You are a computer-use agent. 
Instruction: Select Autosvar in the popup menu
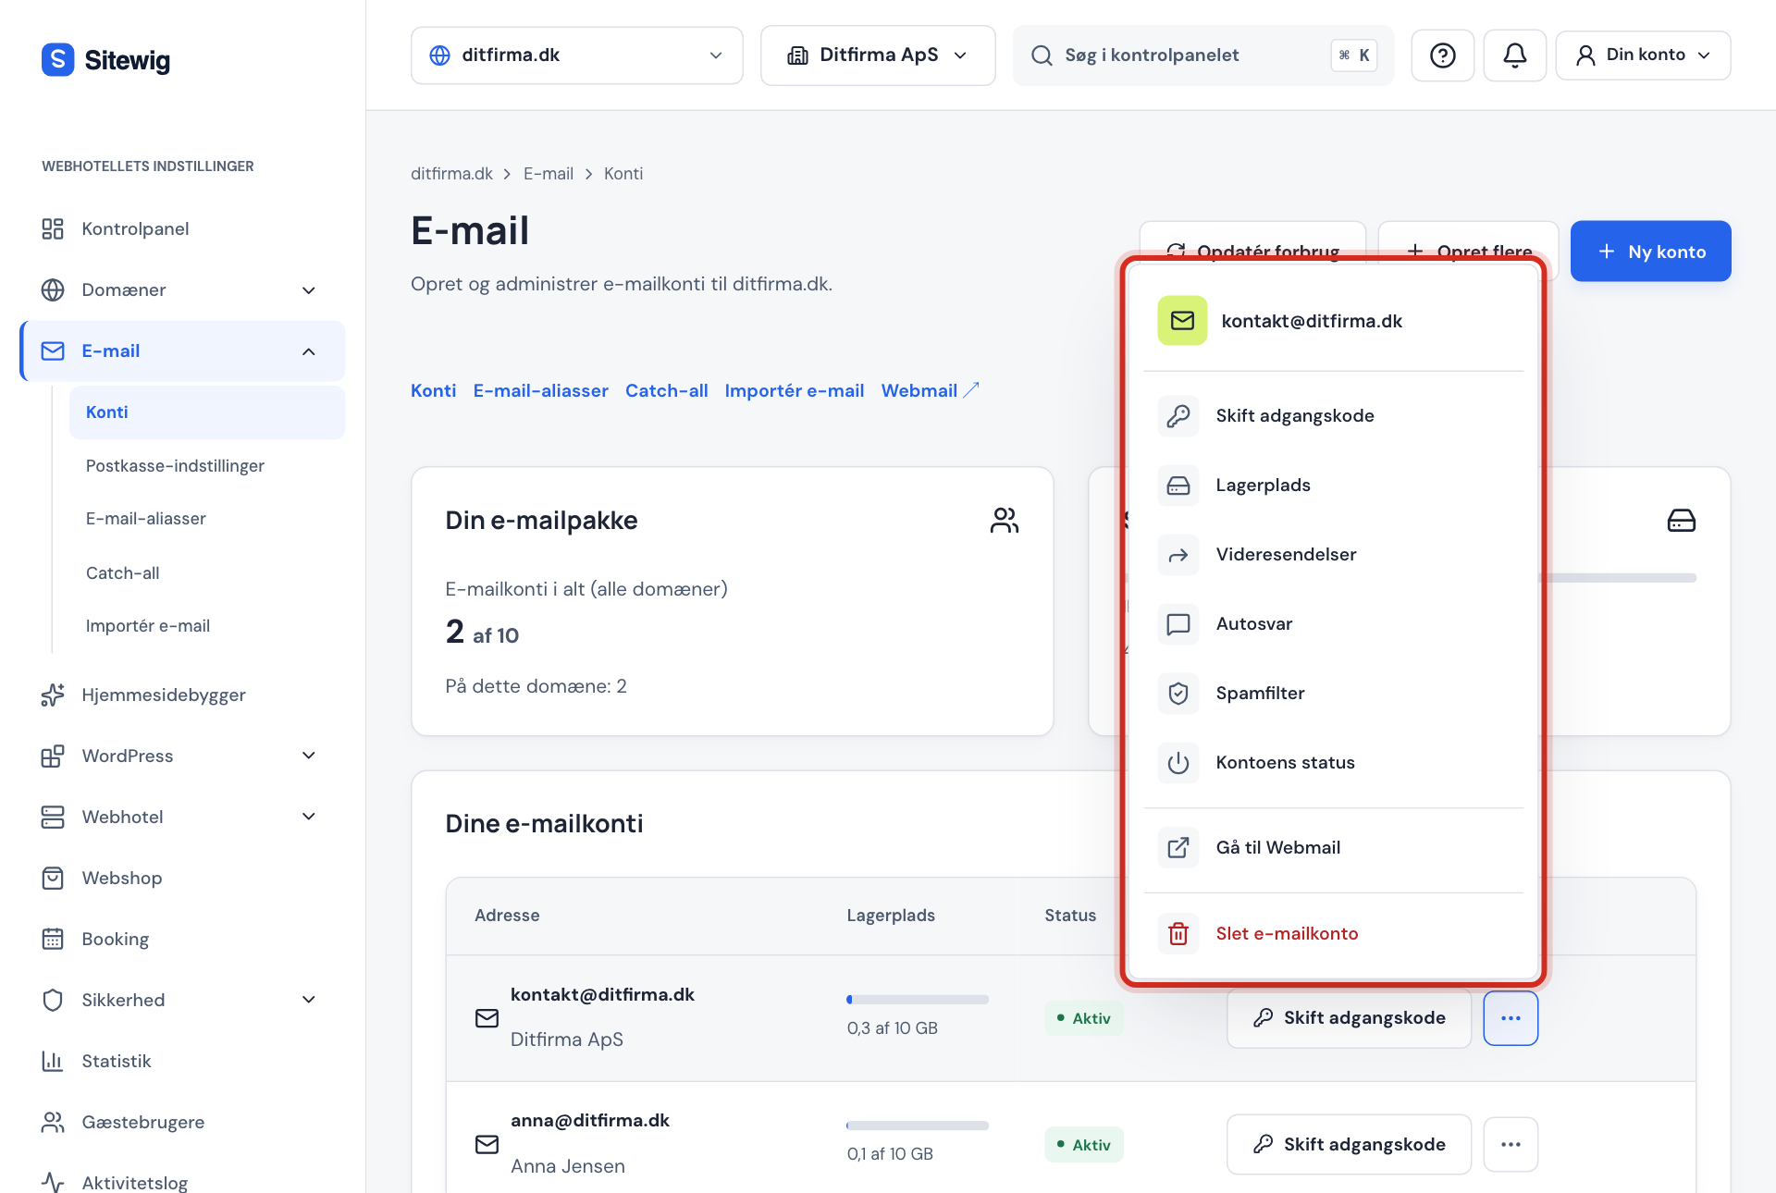pyautogui.click(x=1334, y=624)
